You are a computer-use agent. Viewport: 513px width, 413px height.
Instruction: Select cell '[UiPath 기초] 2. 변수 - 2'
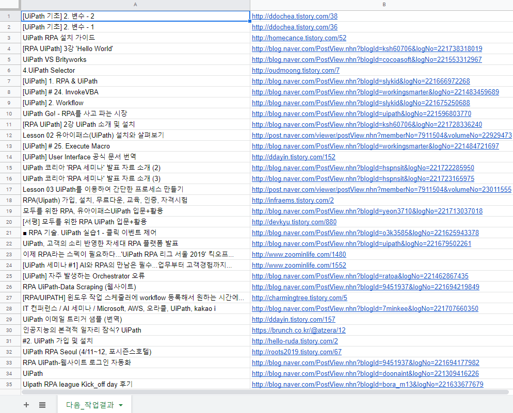135,16
